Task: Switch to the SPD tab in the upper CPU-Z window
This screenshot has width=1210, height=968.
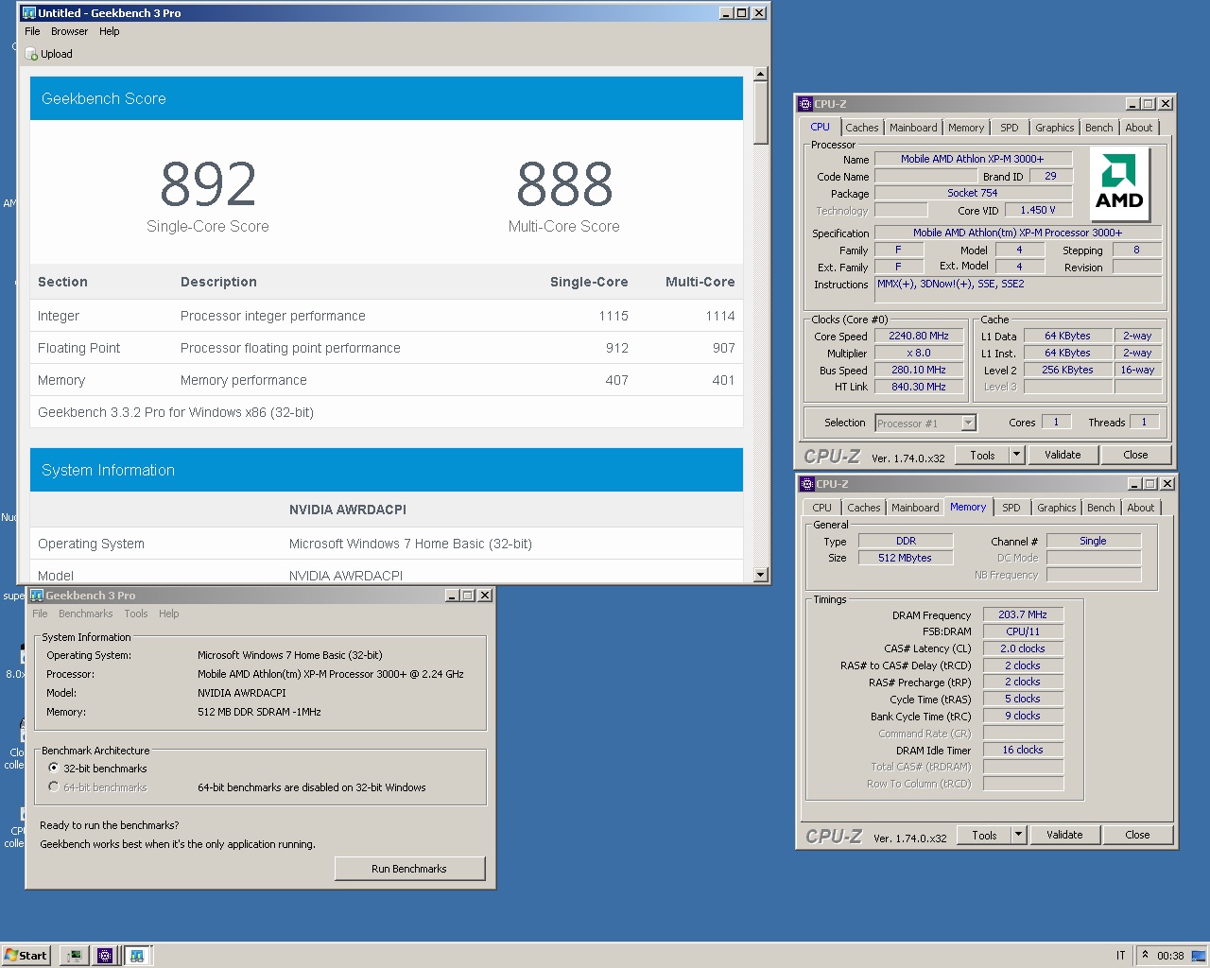Action: [1010, 128]
